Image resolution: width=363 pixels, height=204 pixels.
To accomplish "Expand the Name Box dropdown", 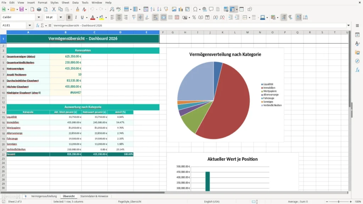I will pyautogui.click(x=30, y=25).
